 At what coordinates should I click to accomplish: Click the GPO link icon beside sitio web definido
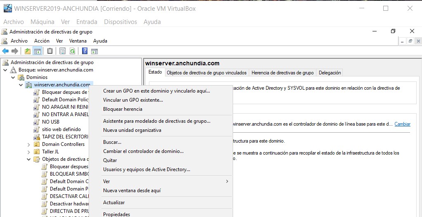coord(37,129)
